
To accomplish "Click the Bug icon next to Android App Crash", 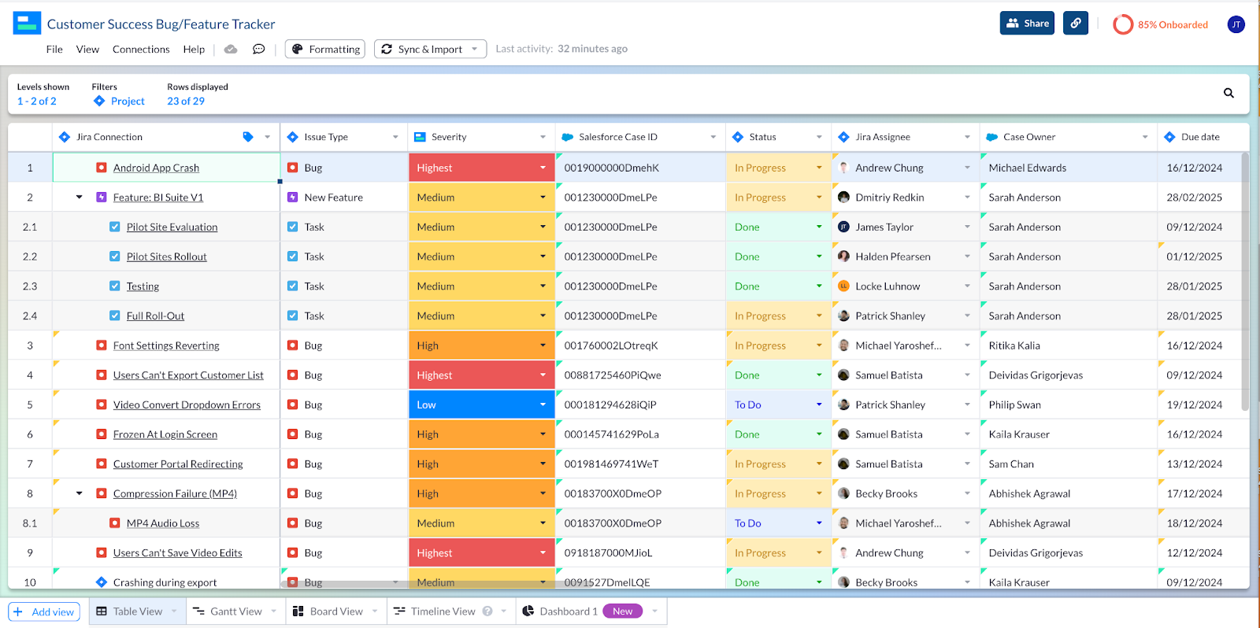I will tap(102, 168).
